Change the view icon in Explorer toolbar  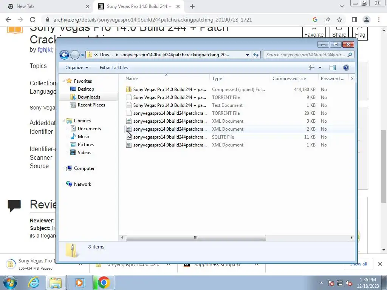312,68
